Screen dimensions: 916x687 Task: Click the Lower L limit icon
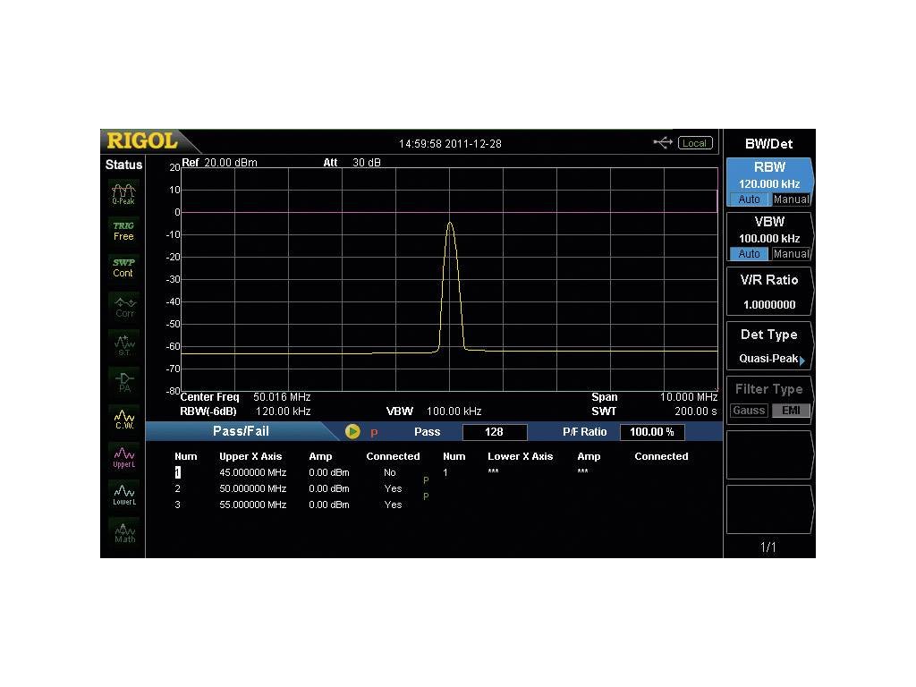pos(123,495)
